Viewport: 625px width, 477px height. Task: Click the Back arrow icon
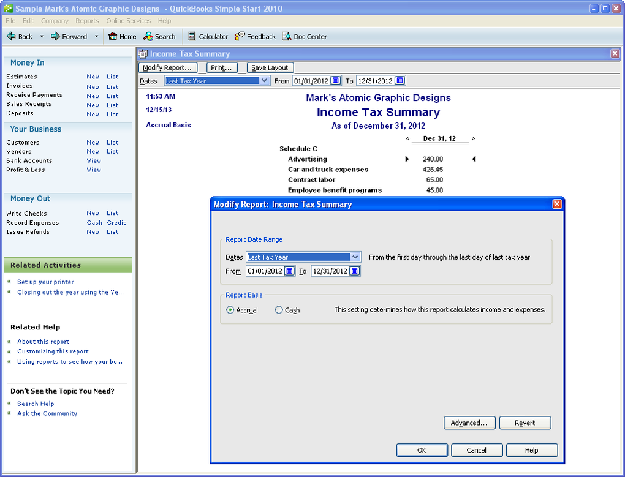click(x=11, y=36)
